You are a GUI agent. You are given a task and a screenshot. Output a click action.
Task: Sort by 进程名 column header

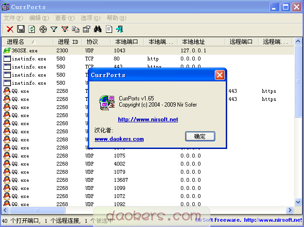27,41
